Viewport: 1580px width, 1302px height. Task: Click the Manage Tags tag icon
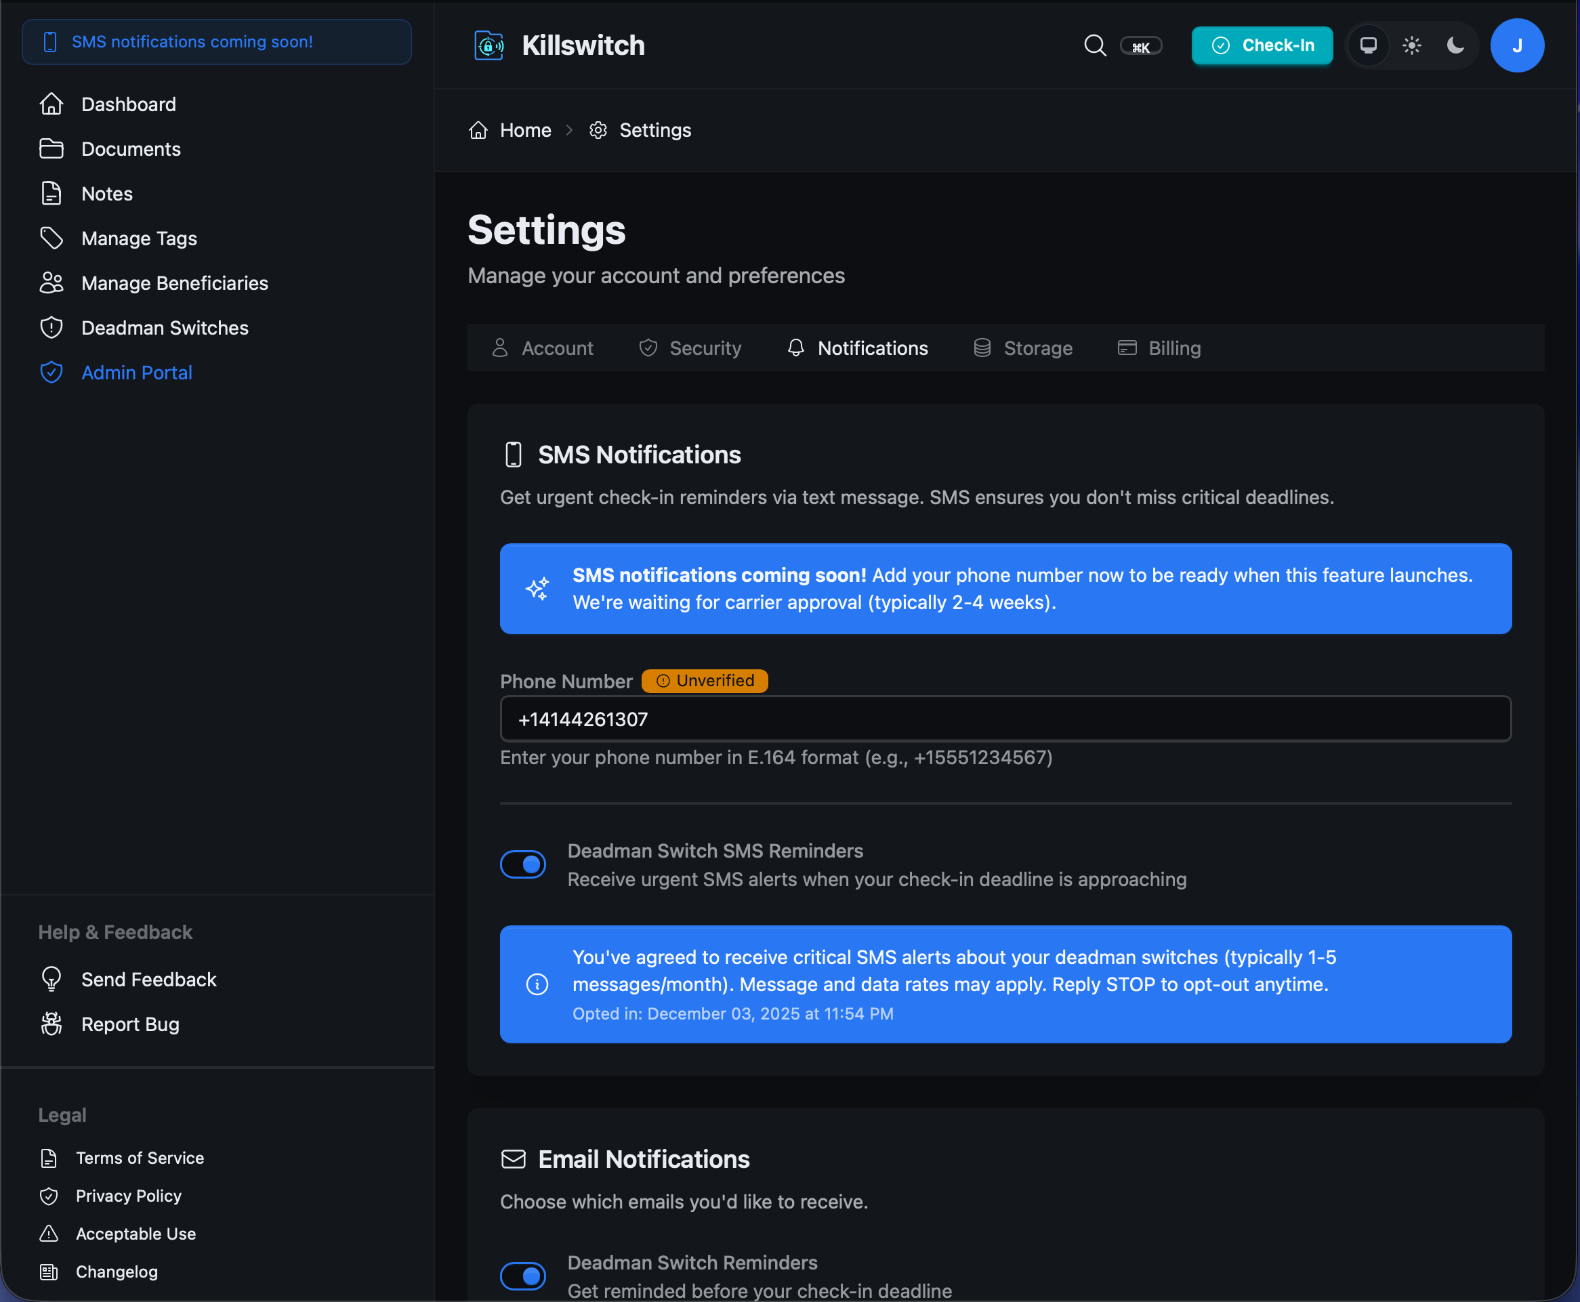[51, 238]
